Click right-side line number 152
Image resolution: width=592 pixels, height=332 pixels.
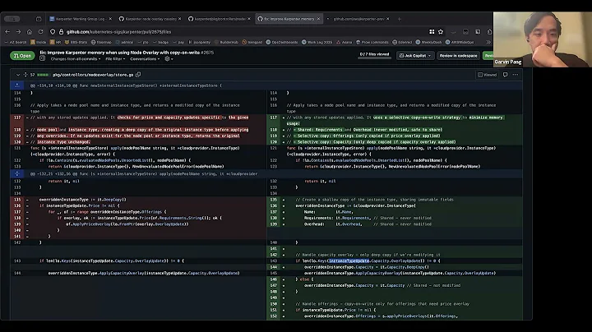click(273, 316)
